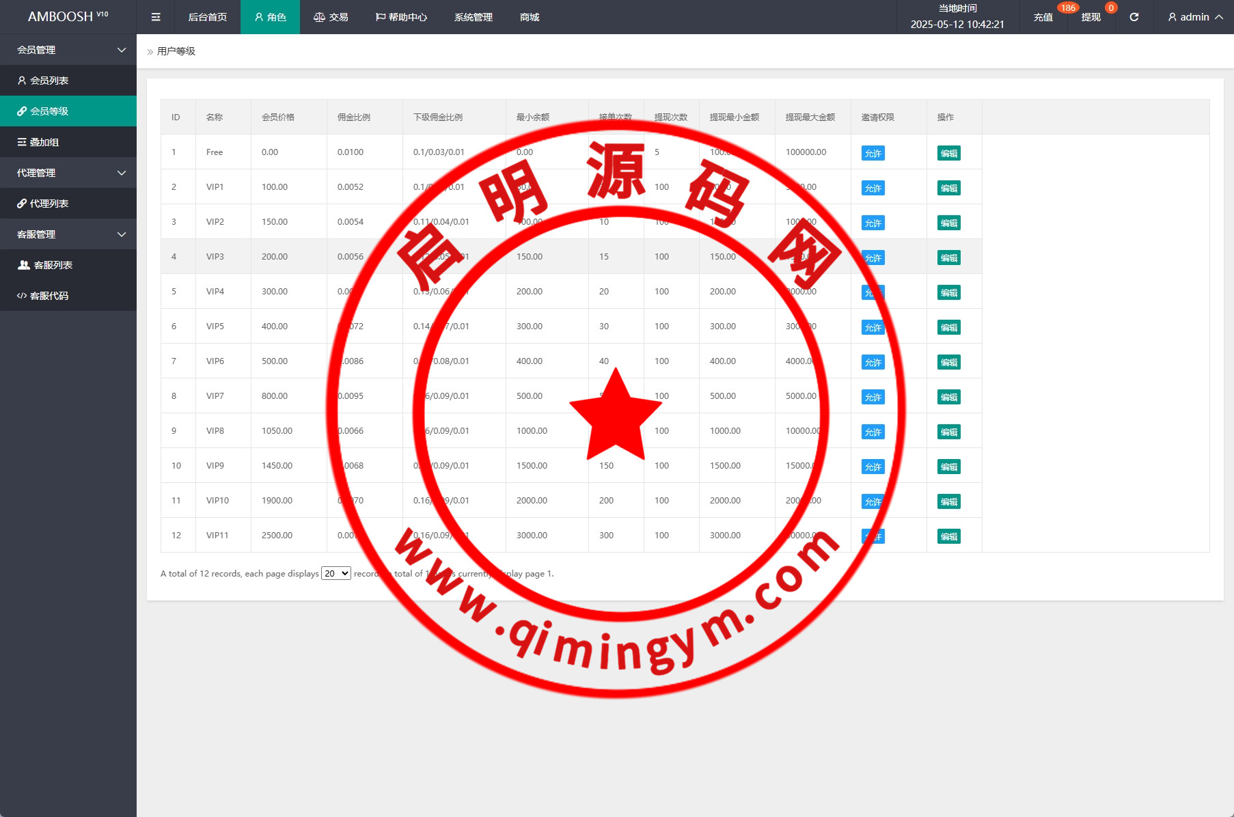Select 会员等级 in the sidebar

click(49, 111)
